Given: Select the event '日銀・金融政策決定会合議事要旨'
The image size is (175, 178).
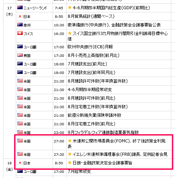Looking at the screenshot, I should tap(102, 163).
